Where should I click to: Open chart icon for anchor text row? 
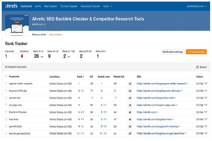[130, 98]
